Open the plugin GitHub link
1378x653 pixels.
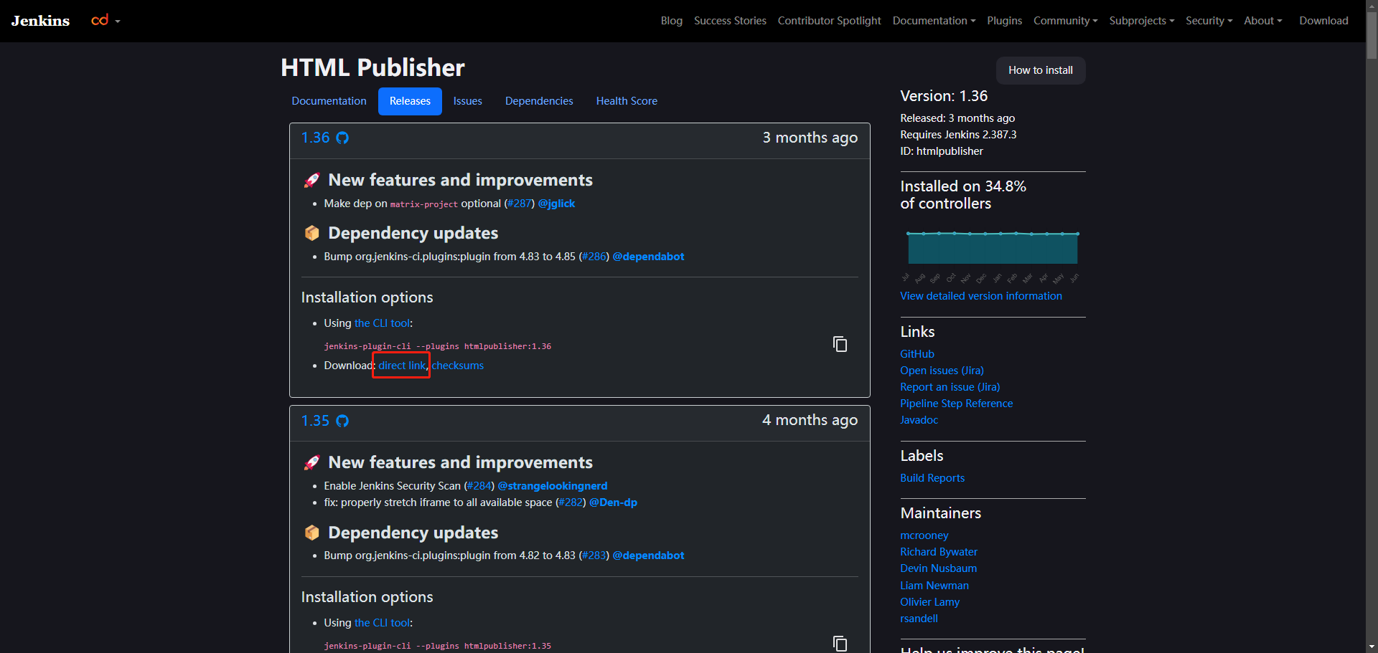917,354
